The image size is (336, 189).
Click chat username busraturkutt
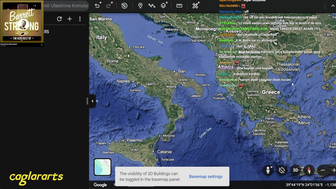click(x=228, y=80)
